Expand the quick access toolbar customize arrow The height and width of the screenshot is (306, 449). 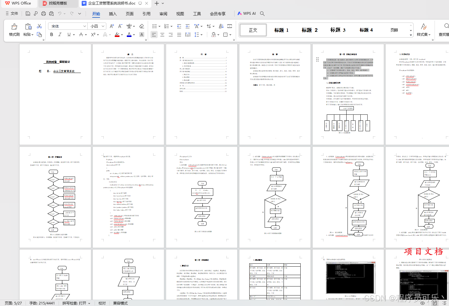point(80,14)
